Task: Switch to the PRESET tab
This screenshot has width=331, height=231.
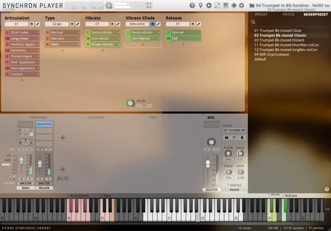Action: tap(261, 14)
